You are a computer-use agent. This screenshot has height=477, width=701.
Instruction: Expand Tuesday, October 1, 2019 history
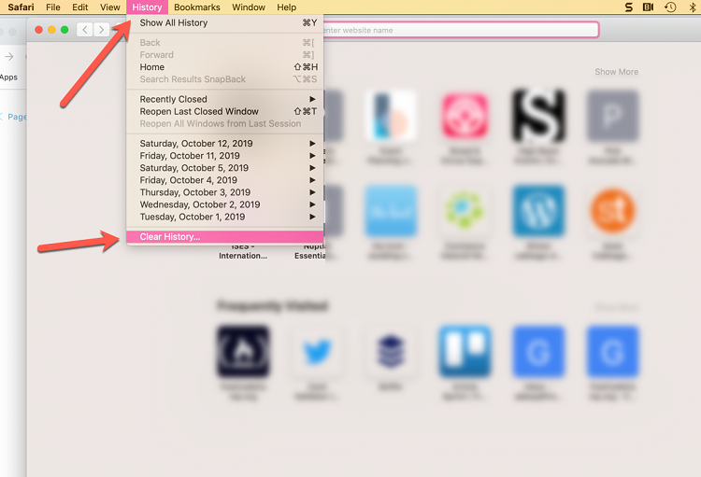[x=224, y=217]
